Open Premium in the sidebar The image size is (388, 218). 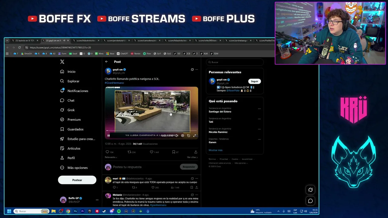pos(70,120)
